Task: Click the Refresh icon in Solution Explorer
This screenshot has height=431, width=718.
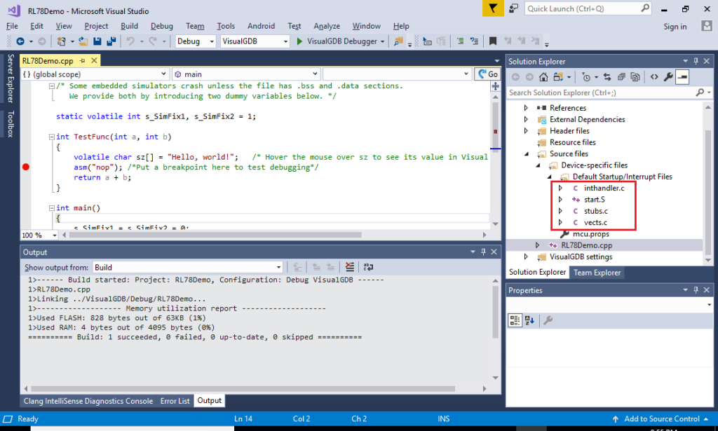Action: coord(607,77)
